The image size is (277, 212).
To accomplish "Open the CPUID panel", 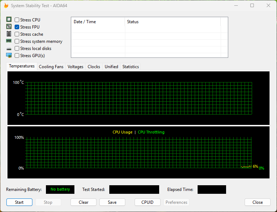I will click(147, 202).
